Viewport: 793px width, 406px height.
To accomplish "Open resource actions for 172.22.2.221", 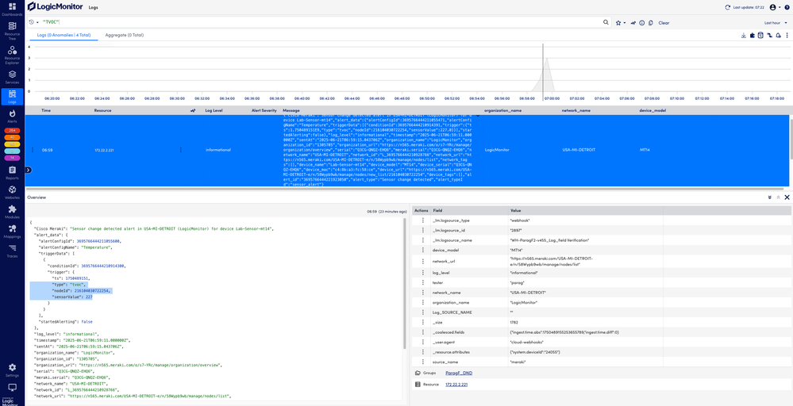I will click(x=180, y=150).
